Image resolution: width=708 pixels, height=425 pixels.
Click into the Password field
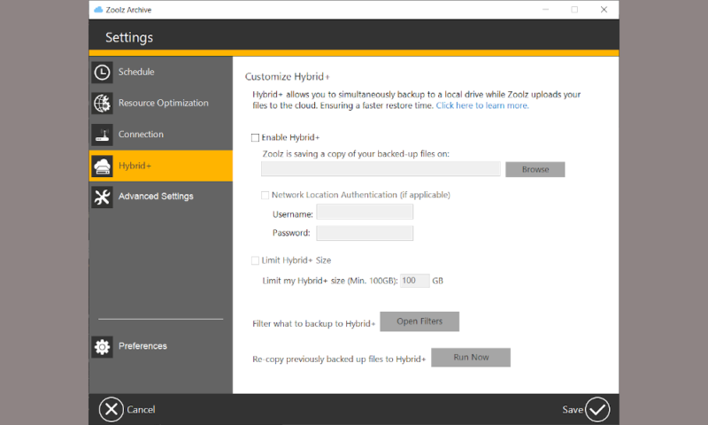pyautogui.click(x=365, y=233)
